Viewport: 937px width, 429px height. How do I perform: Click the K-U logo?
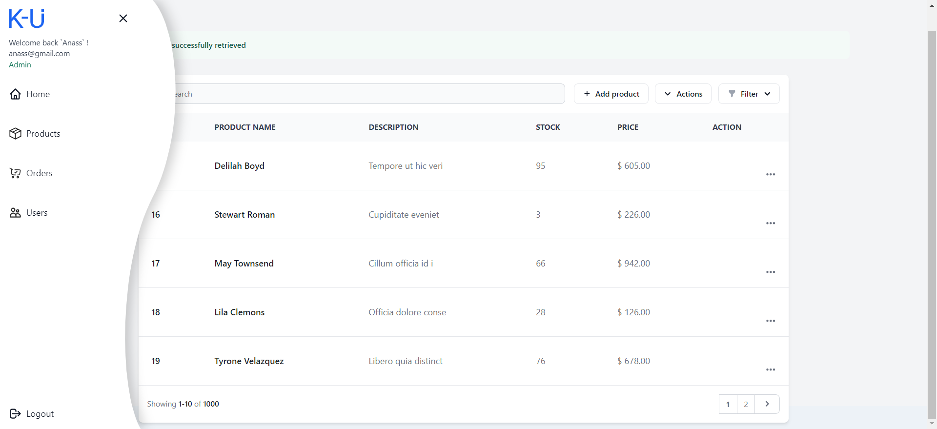26,19
